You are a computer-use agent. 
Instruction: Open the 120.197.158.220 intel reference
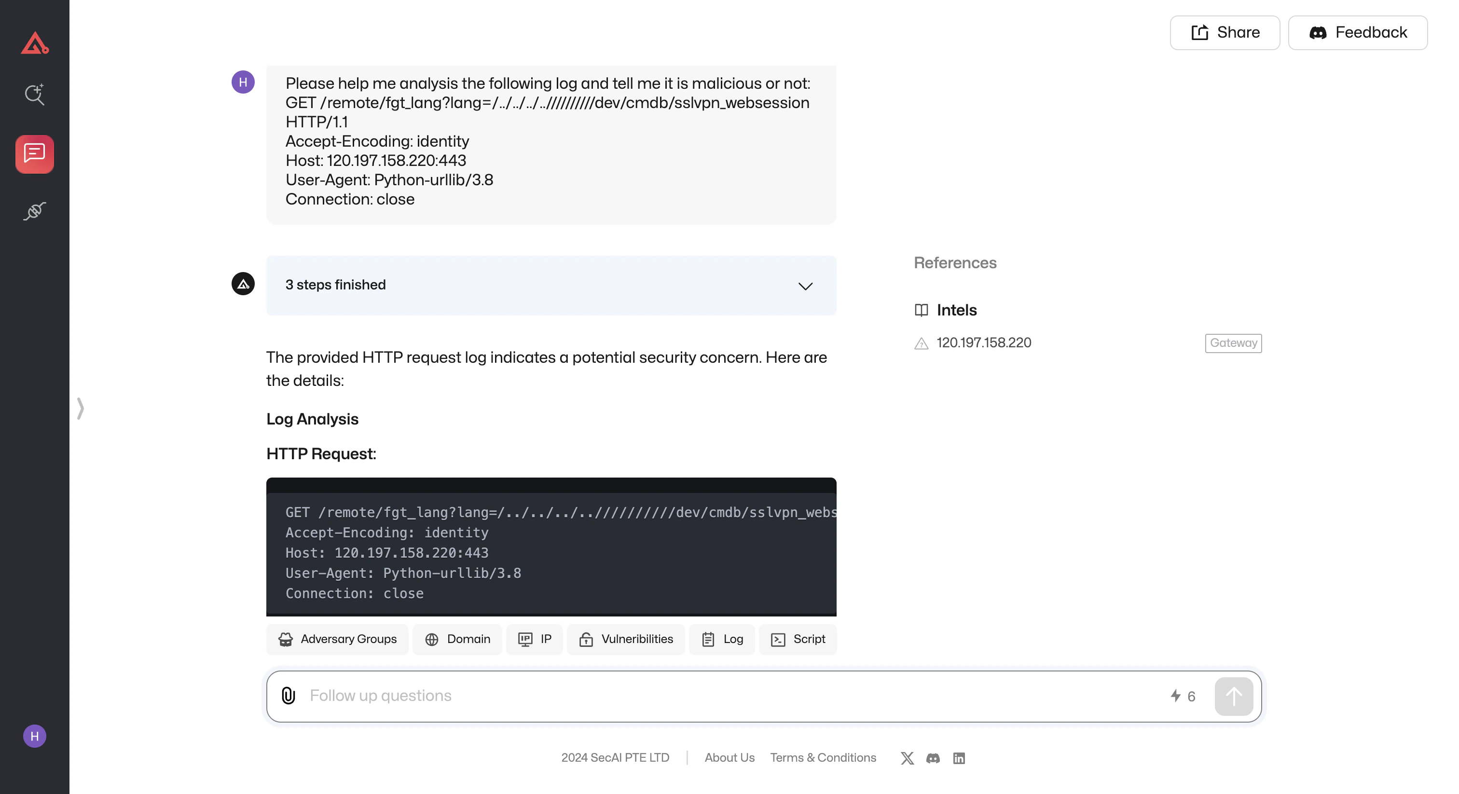click(x=983, y=342)
